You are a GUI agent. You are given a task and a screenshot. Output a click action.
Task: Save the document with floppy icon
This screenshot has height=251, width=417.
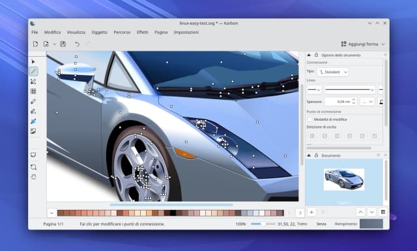pos(63,44)
